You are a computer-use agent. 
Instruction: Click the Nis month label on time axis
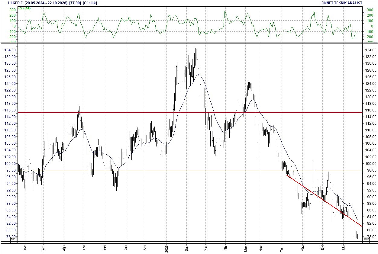click(225, 248)
